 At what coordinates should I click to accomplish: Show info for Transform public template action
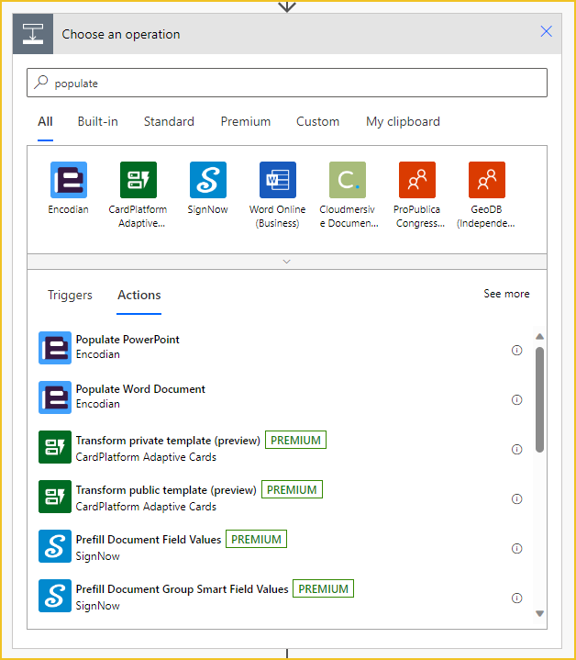coord(516,498)
